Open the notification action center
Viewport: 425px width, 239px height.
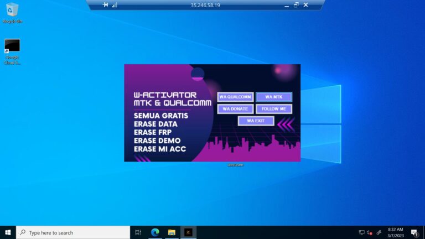click(x=414, y=232)
